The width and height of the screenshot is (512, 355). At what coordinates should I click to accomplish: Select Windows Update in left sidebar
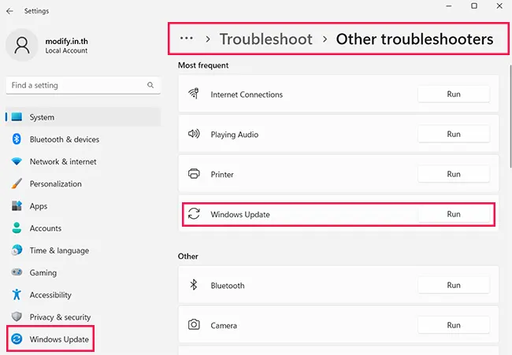click(x=59, y=339)
